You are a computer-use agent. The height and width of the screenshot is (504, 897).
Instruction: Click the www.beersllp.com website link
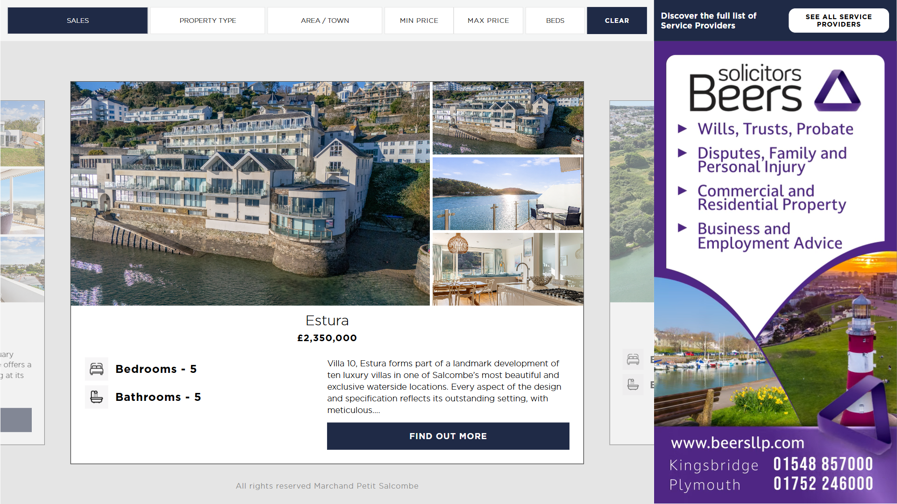click(738, 442)
